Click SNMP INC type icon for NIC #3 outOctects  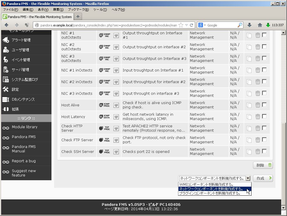[x=105, y=58]
